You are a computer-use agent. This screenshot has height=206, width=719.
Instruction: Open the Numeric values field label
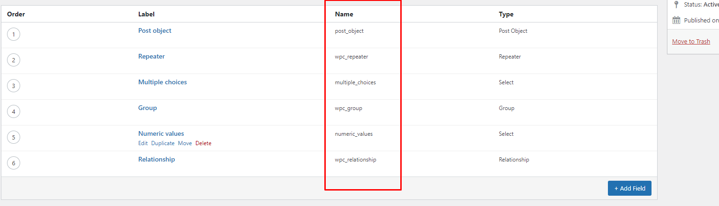[161, 133]
